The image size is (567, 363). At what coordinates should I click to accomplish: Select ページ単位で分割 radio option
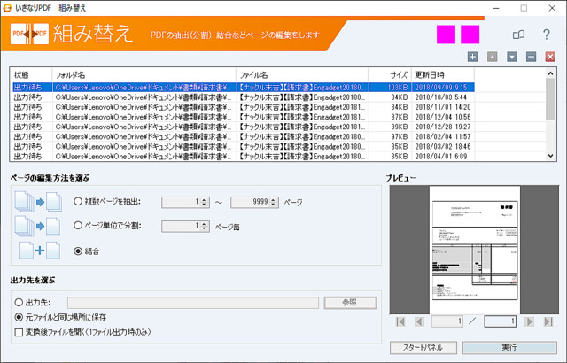(x=80, y=226)
